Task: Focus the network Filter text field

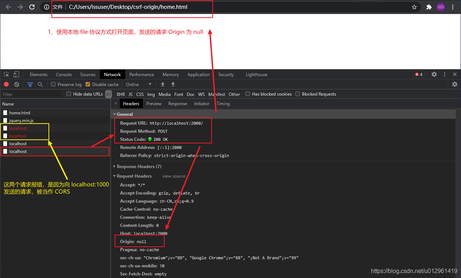Action: click(x=32, y=94)
